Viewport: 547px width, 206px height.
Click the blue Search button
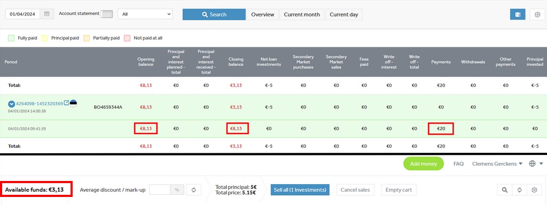click(x=214, y=14)
